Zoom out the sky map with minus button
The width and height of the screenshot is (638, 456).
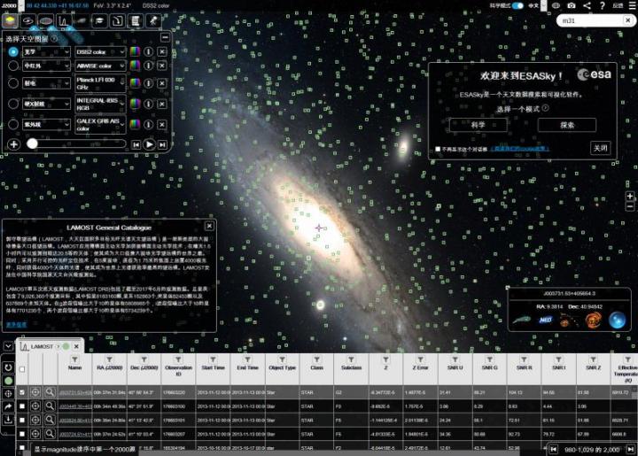point(630,206)
